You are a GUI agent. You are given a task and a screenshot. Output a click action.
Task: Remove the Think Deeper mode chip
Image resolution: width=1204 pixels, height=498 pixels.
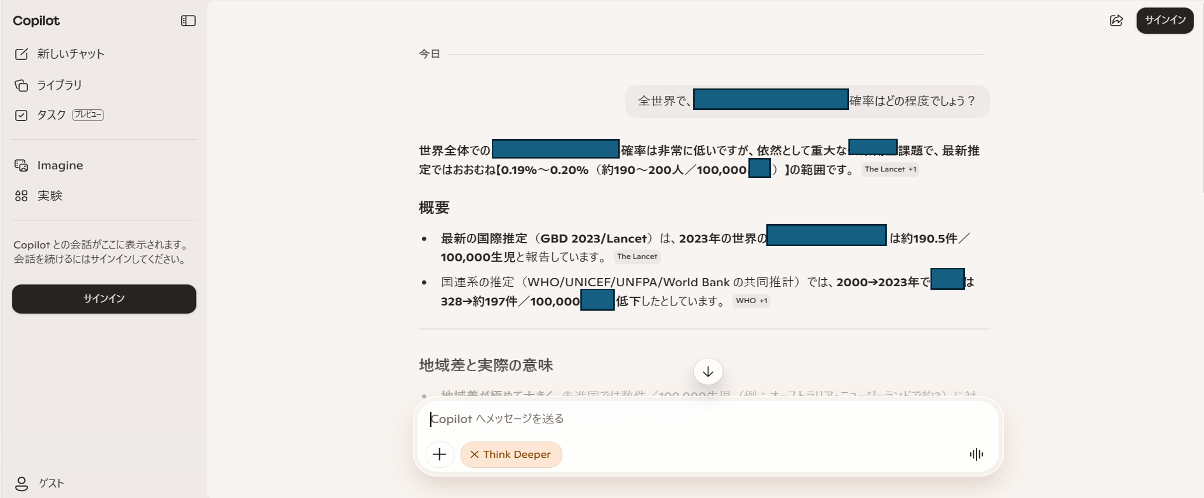(x=511, y=454)
